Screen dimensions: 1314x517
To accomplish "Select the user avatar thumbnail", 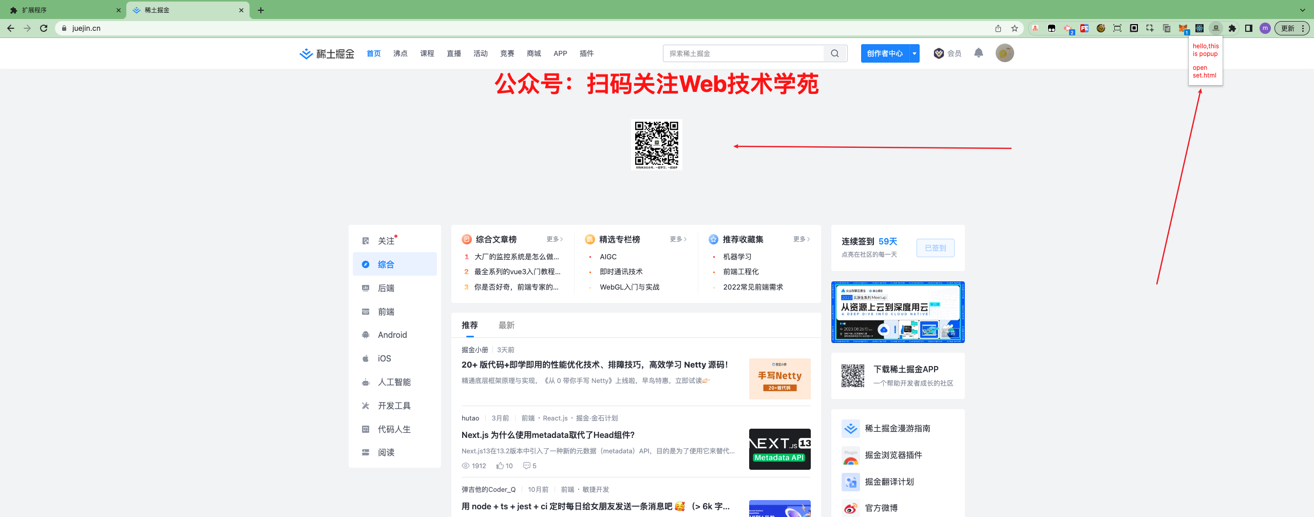I will coord(1005,53).
